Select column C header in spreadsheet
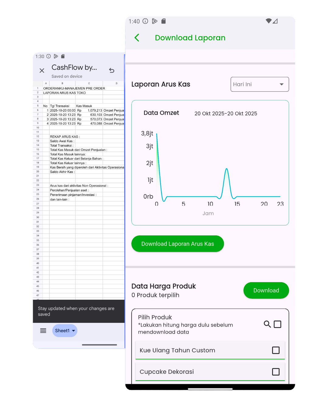Screen dimensions: 328x410 click(89, 83)
